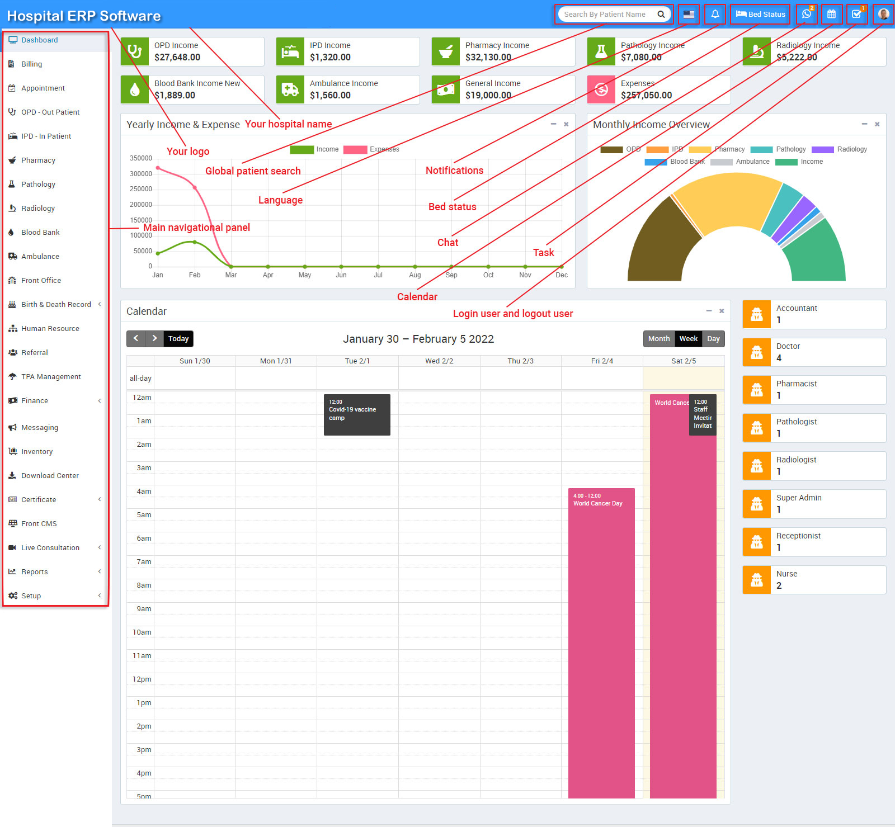Switch calendar to Month view
The image size is (895, 827).
point(658,338)
